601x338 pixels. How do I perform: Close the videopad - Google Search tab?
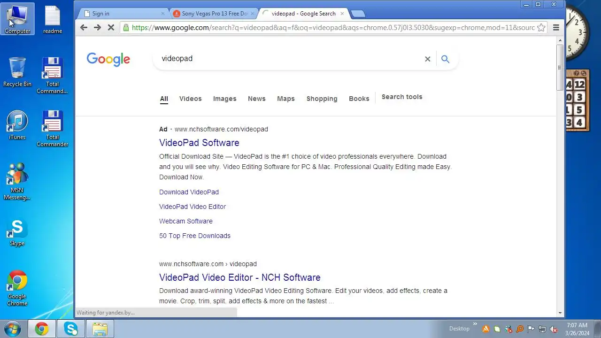point(342,14)
